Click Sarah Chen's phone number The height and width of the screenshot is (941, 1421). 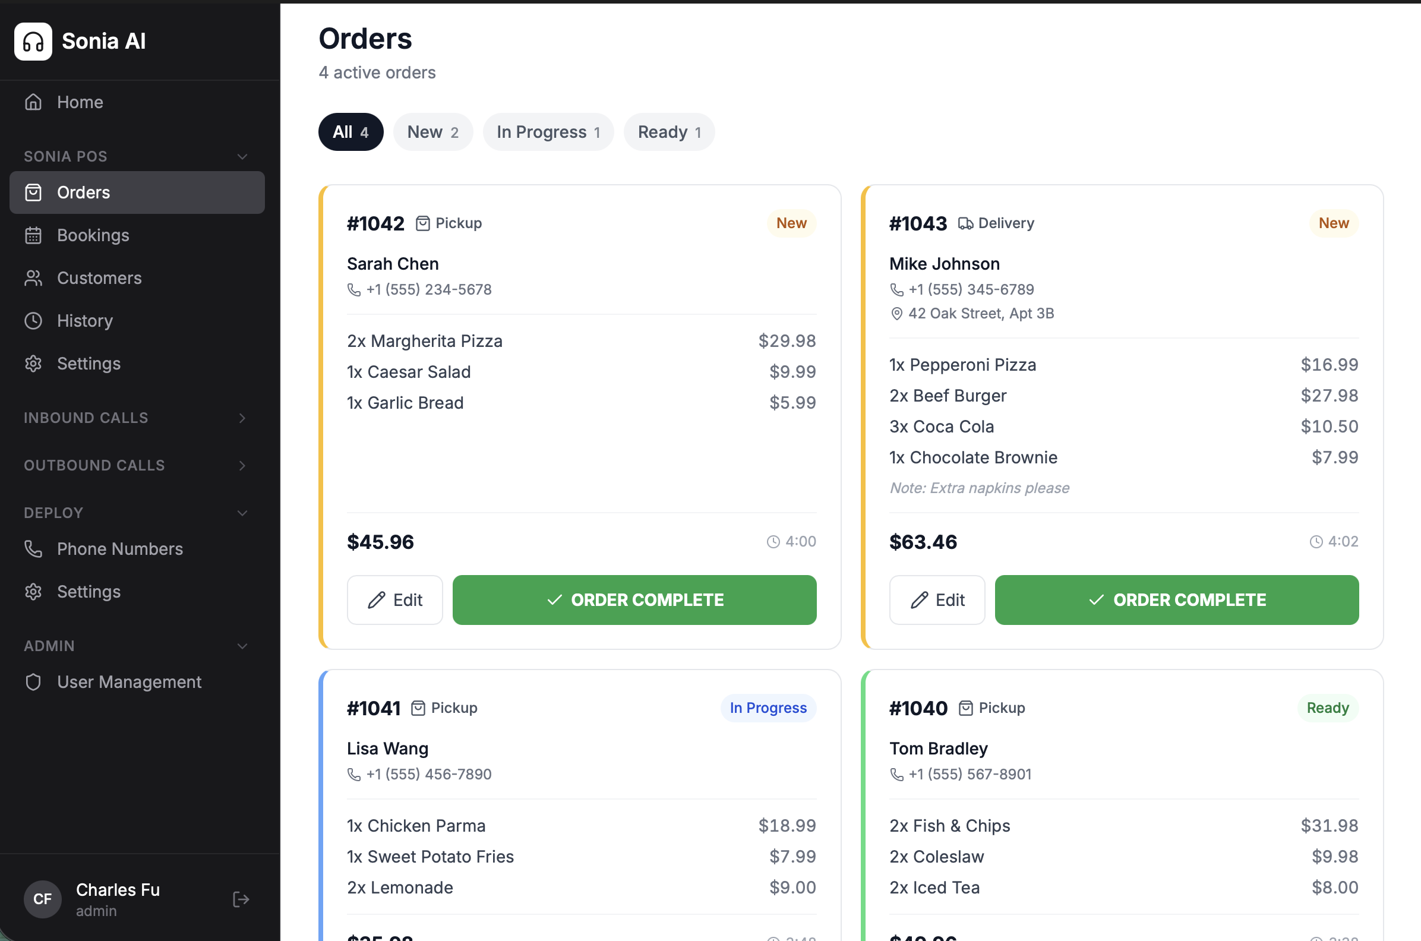point(428,290)
